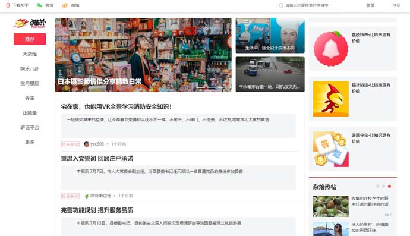Select the first banner slide indicator
This screenshot has width=410, height=236.
pyautogui.click(x=201, y=87)
